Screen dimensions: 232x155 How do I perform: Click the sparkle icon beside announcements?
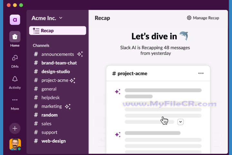coord(80,54)
